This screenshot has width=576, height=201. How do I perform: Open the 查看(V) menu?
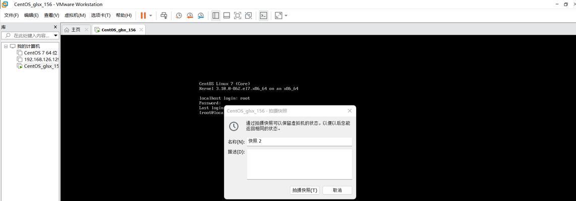(51, 16)
